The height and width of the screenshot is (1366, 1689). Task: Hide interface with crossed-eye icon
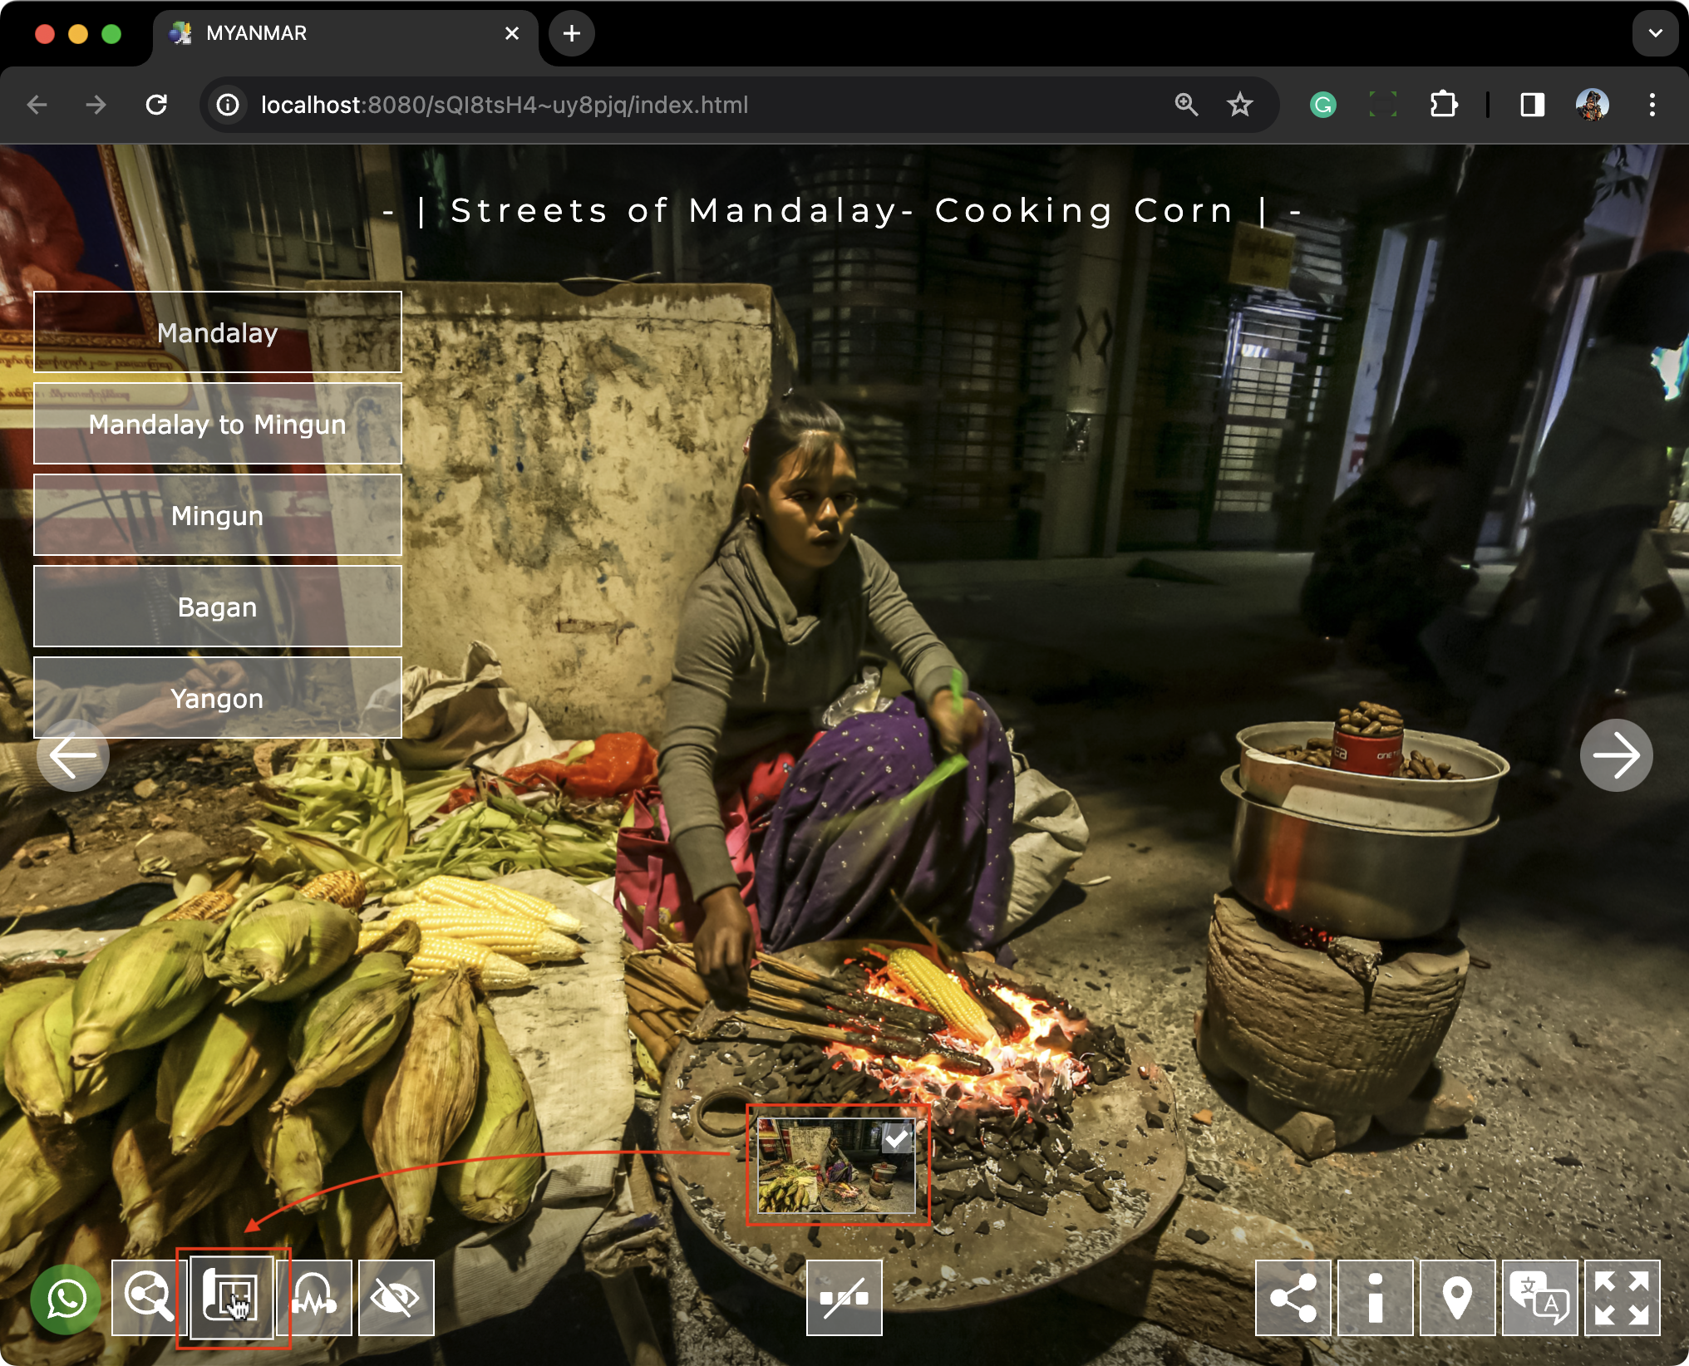(396, 1298)
